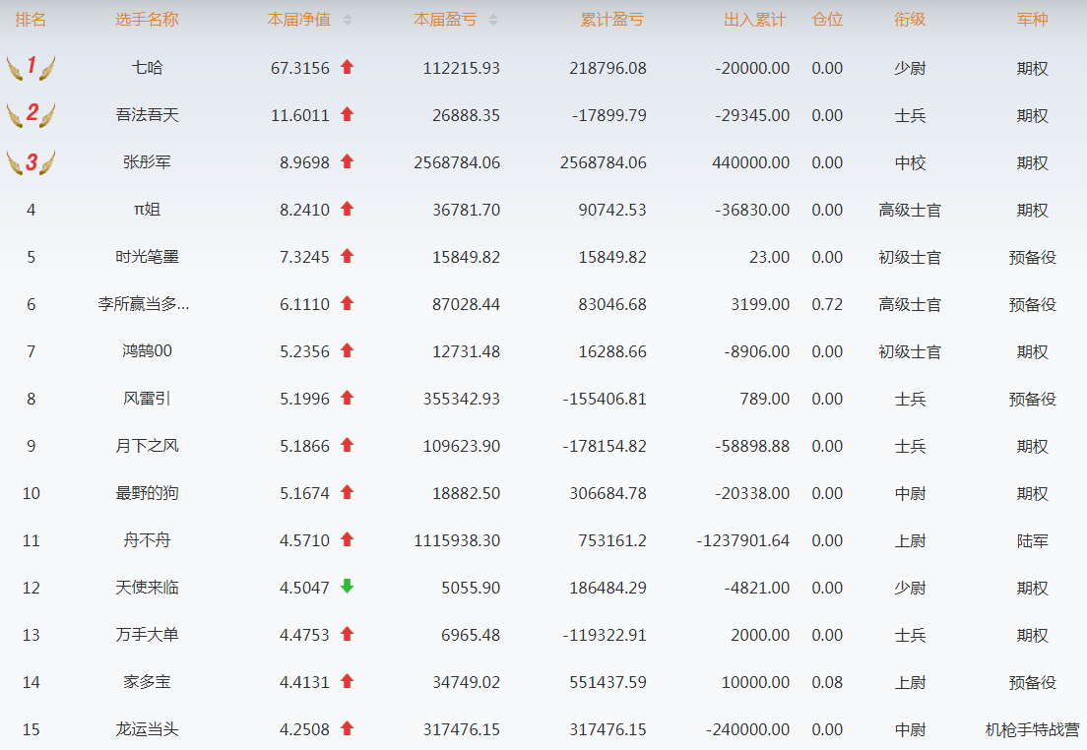Open player 万手大单's profile

[x=147, y=635]
